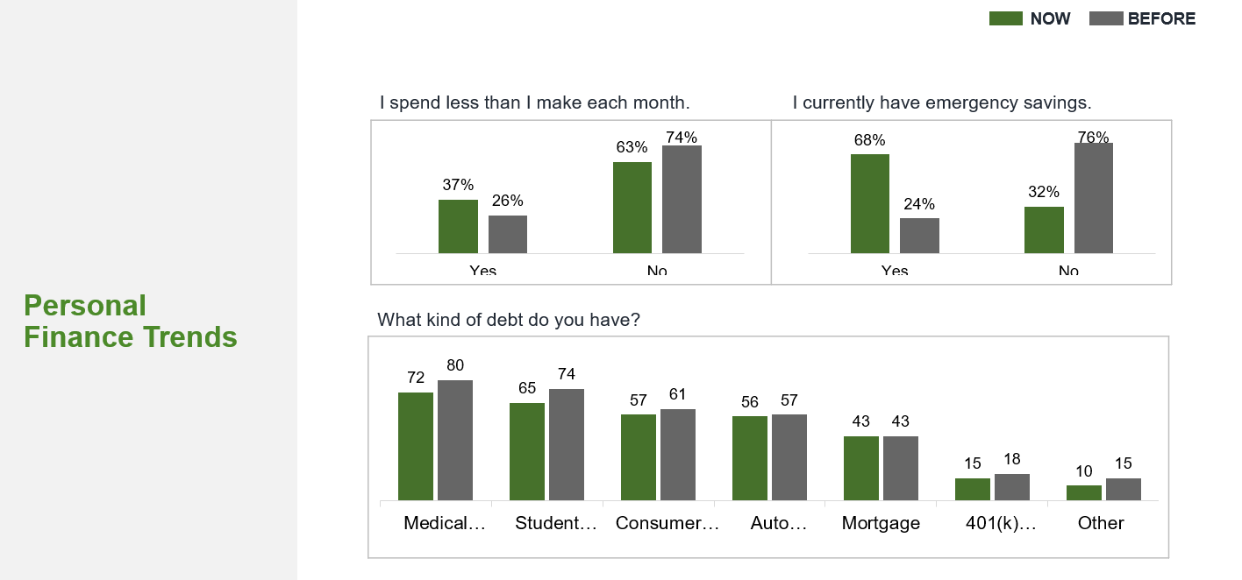Click the green Other debt bar labeled 10
Screen dimensions: 1242x580
click(1083, 492)
